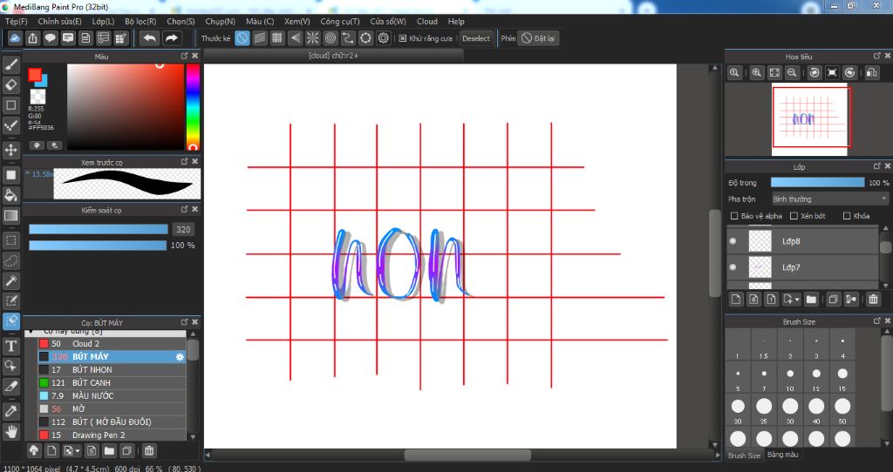This screenshot has height=472, width=893.
Task: Create a layer folder in Lớp panel
Action: [x=811, y=299]
